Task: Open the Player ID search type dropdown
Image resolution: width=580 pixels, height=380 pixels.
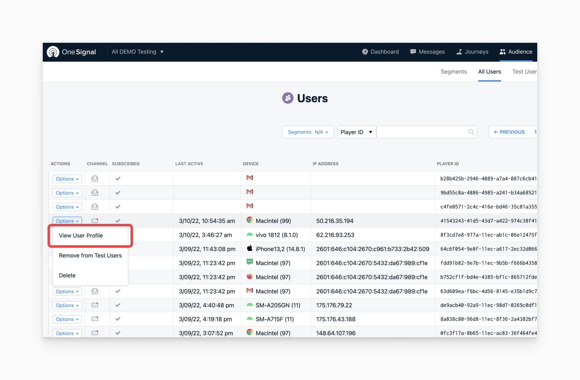Action: click(357, 132)
